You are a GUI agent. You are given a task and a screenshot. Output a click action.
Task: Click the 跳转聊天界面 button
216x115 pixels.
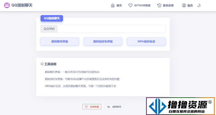60,41
